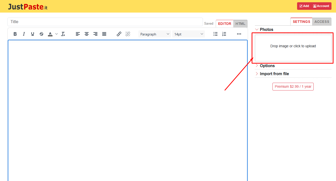Image resolution: width=336 pixels, height=181 pixels.
Task: Open the Account menu
Action: point(321,6)
